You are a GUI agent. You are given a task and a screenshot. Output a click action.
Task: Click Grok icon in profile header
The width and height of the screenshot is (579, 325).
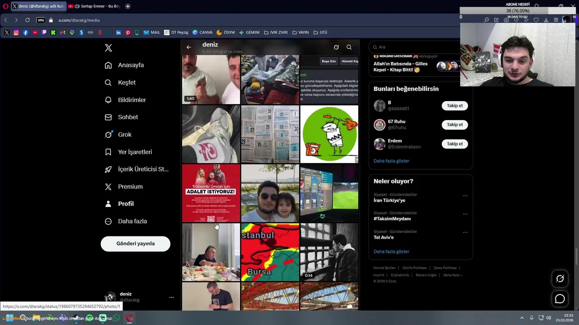(x=336, y=47)
